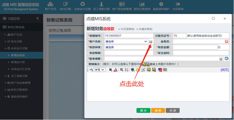The height and width of the screenshot is (120, 234).
Task: Toggle bold formatting in the remarks editor
Action: [110, 70]
